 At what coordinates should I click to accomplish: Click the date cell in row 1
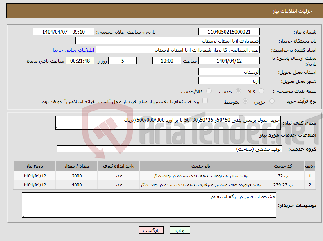point(34,176)
